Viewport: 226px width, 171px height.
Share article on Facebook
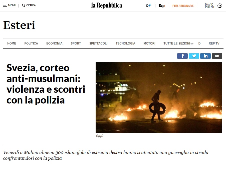182,56
